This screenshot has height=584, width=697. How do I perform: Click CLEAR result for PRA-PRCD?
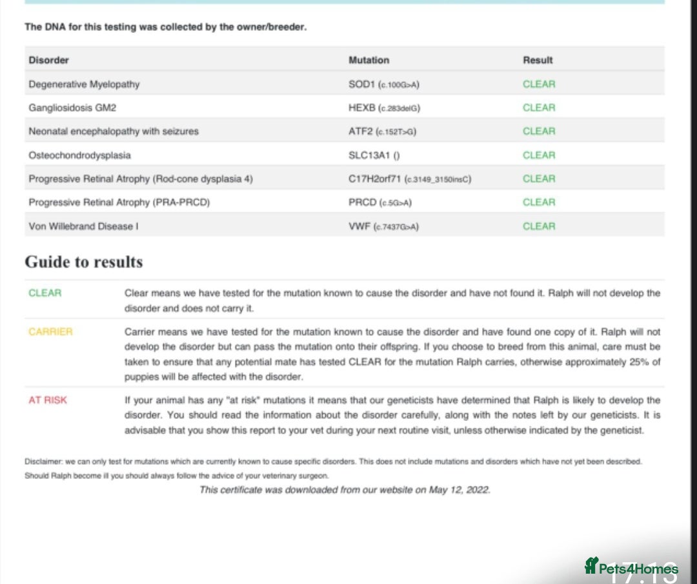(539, 202)
